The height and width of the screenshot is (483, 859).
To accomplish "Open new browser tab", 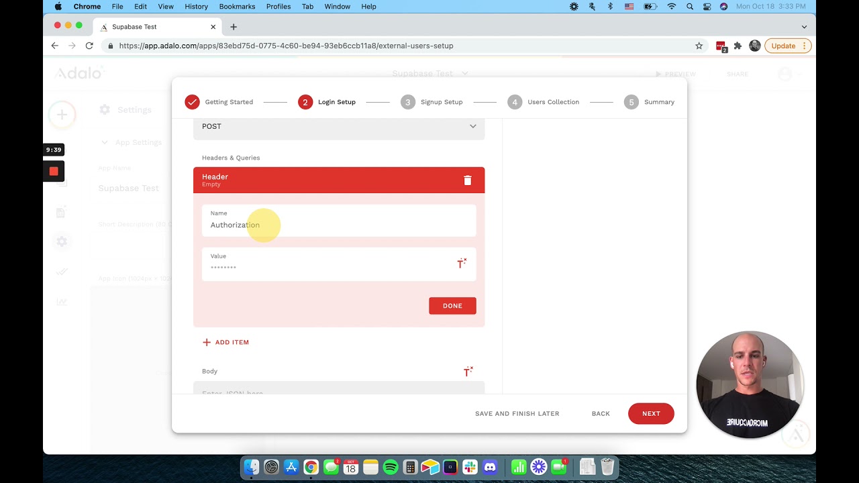I will 234,27.
